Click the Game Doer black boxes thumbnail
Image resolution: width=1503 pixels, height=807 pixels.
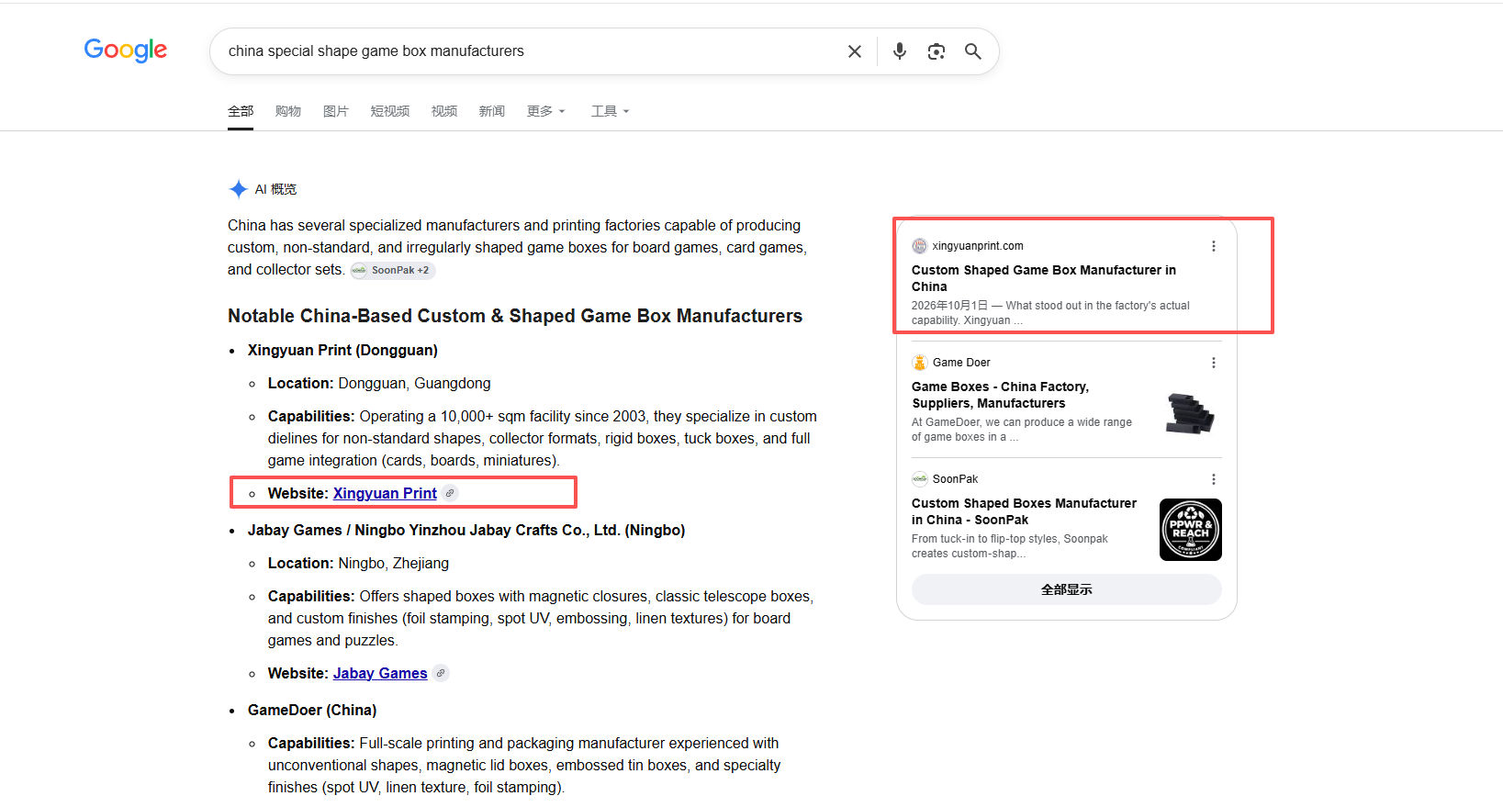1191,413
